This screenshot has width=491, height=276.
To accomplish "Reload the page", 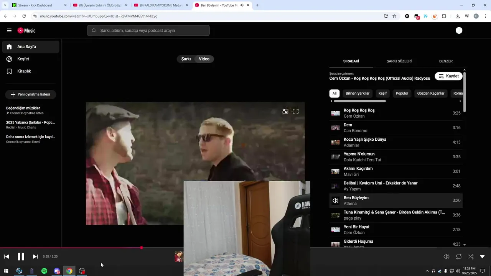I will point(24,16).
